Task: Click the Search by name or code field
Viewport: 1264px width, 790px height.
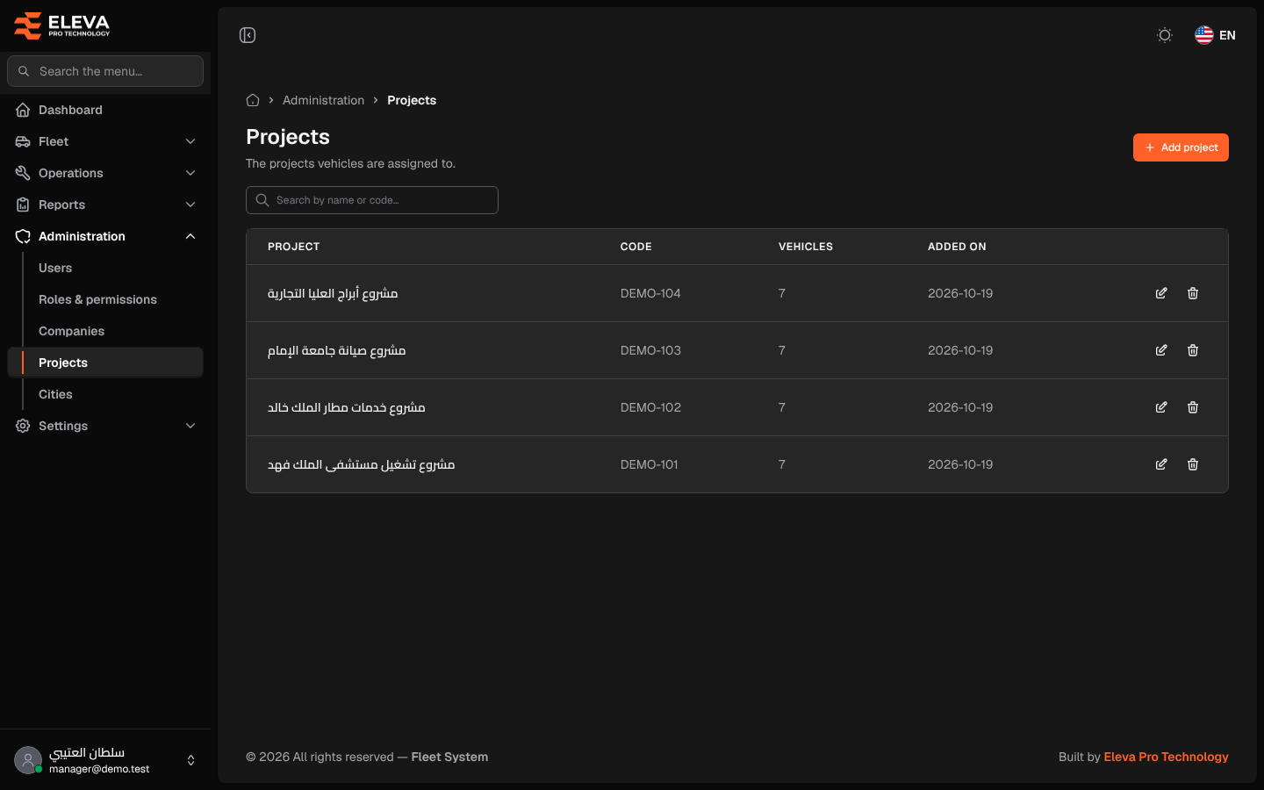Action: [x=372, y=200]
